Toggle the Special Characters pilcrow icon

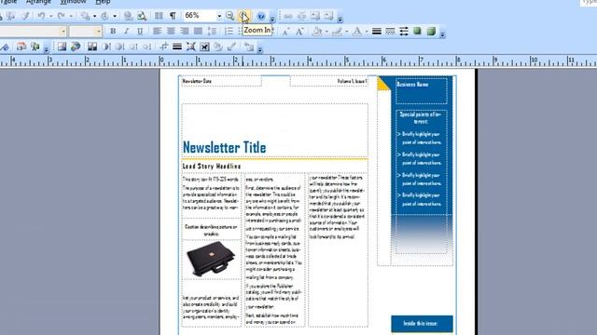point(173,16)
